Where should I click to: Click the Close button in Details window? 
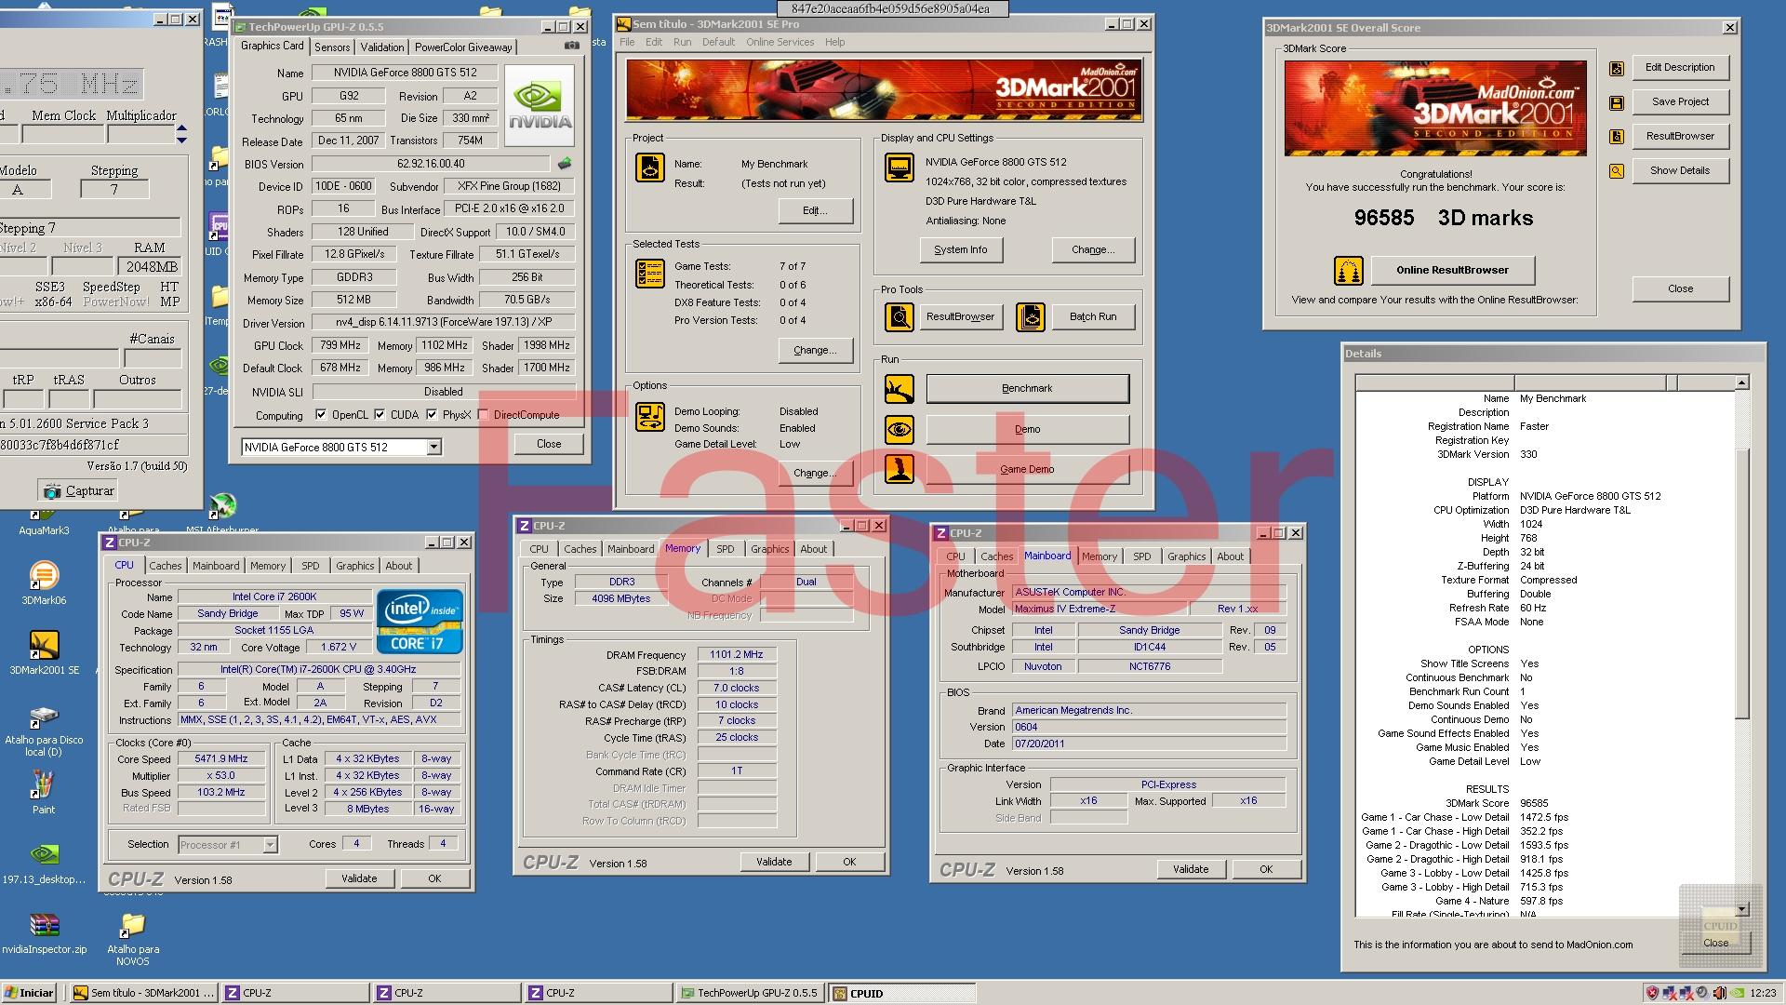click(x=1715, y=943)
